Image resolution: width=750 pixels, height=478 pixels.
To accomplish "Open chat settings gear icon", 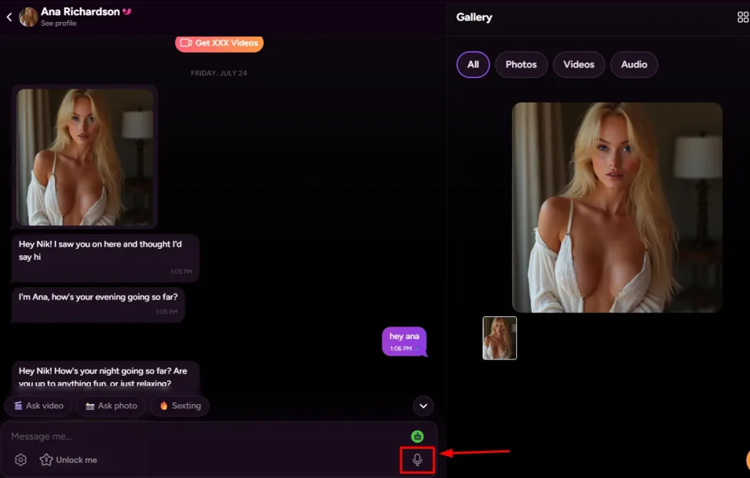I will (21, 460).
